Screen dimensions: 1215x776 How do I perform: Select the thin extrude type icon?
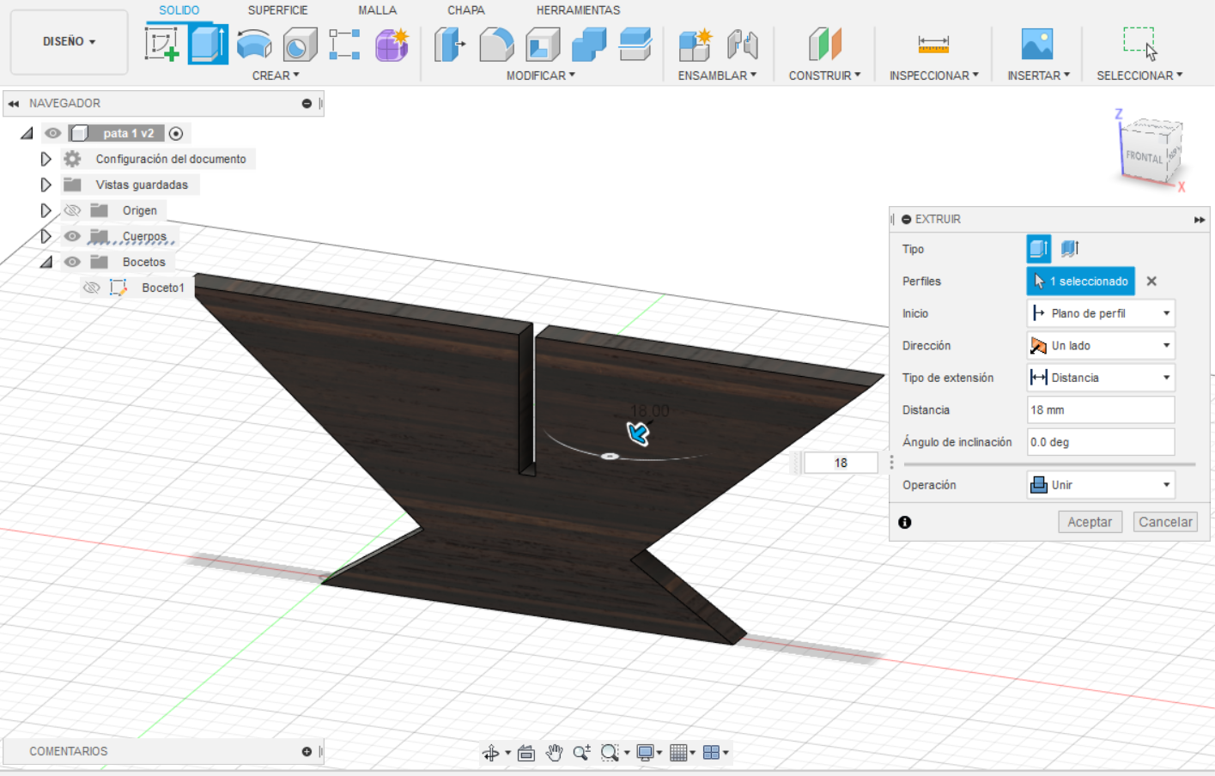(x=1069, y=249)
